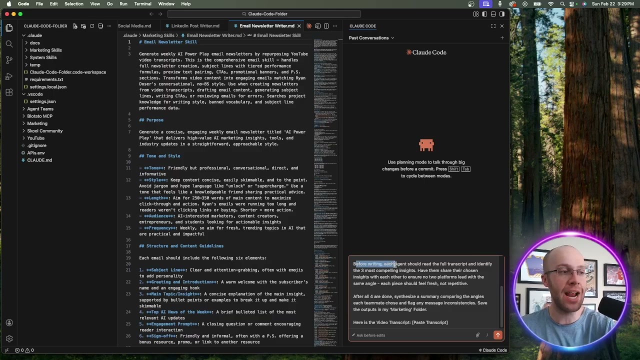
Task: Open Explorer more actions ellipsis
Action: click(x=109, y=26)
